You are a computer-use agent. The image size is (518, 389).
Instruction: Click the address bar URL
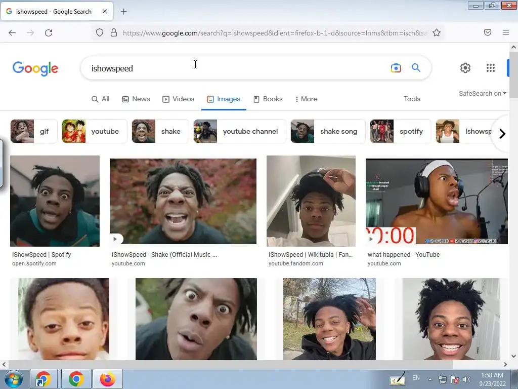click(275, 33)
